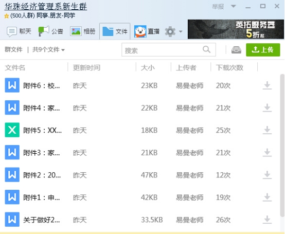Select the 文件 tab
The image size is (285, 234).
point(115,31)
